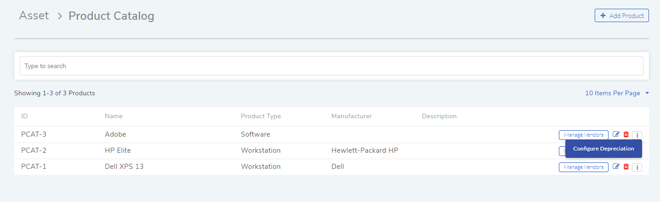Click Workstation type in Dell XPS 13 row

(261, 167)
